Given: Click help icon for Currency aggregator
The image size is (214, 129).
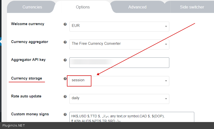Looking at the screenshot, I should click(x=65, y=42).
